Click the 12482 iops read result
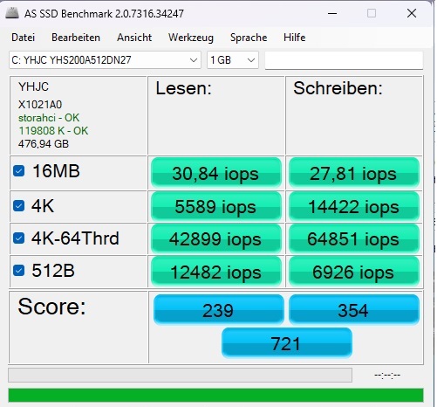Viewport: 437px width, 407px height. [x=216, y=272]
